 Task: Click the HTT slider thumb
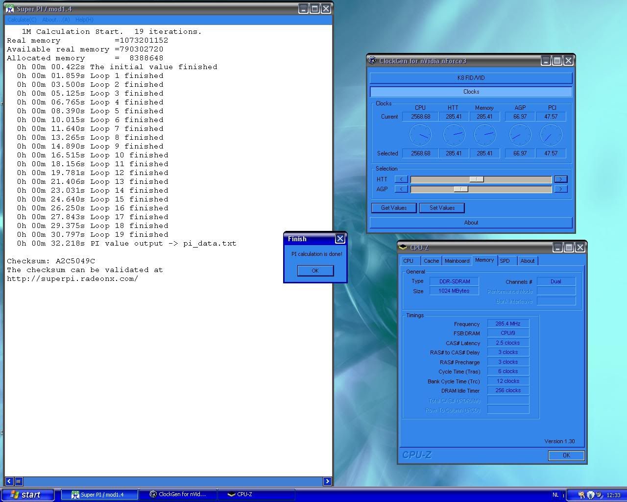[x=476, y=179]
